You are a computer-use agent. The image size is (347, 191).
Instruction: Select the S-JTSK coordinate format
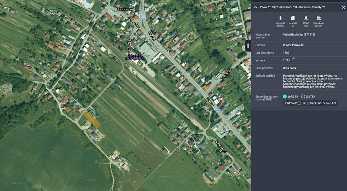click(303, 96)
